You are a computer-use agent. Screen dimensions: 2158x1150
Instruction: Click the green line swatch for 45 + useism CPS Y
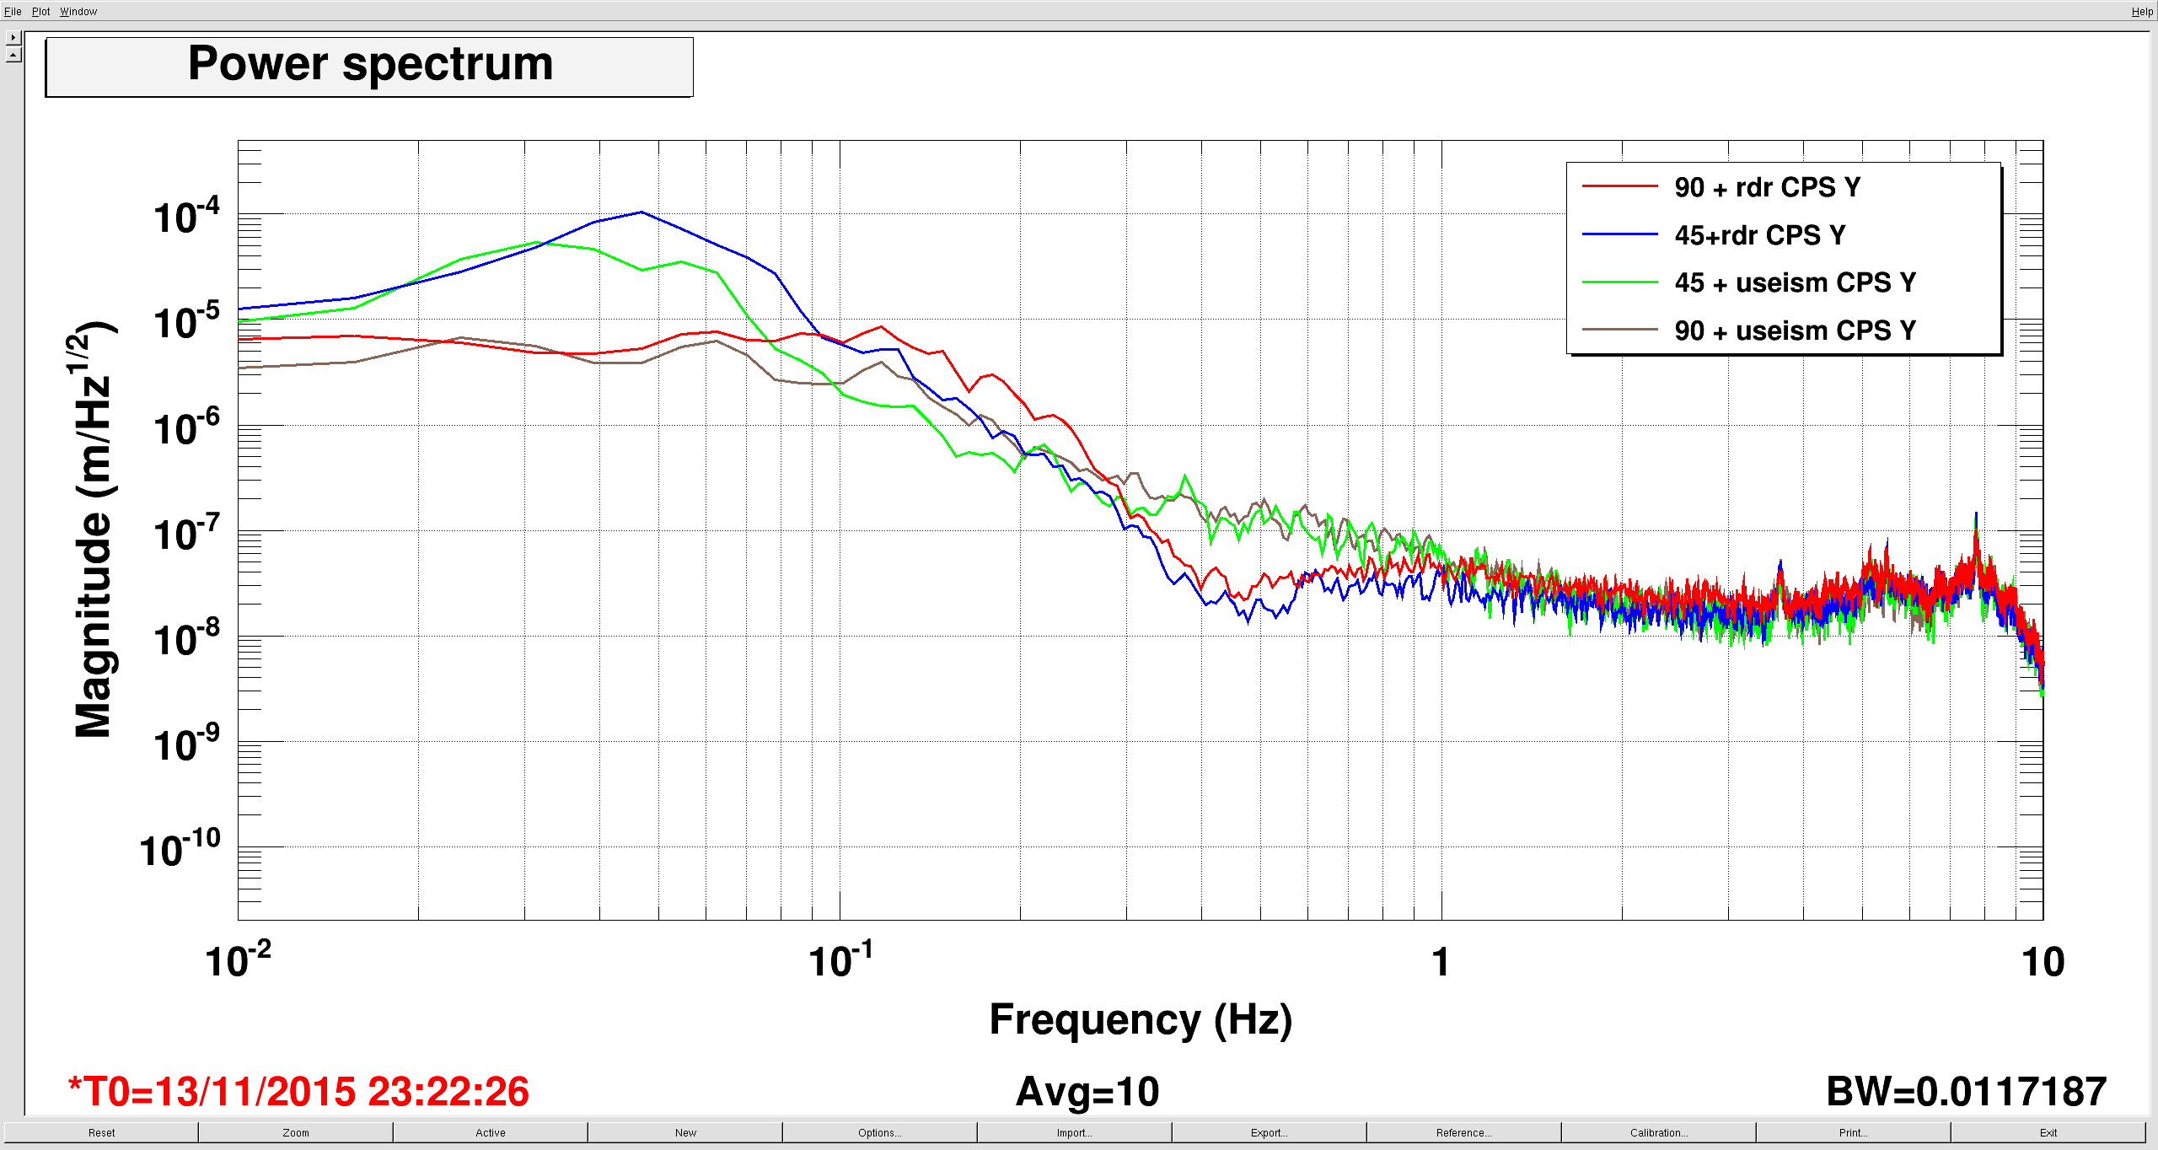(x=1620, y=282)
